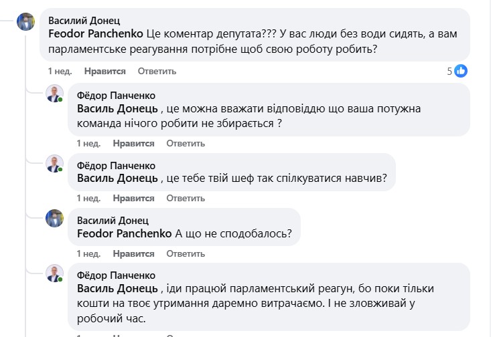Reply to the comment mentioning "твій шеф"

click(x=186, y=198)
